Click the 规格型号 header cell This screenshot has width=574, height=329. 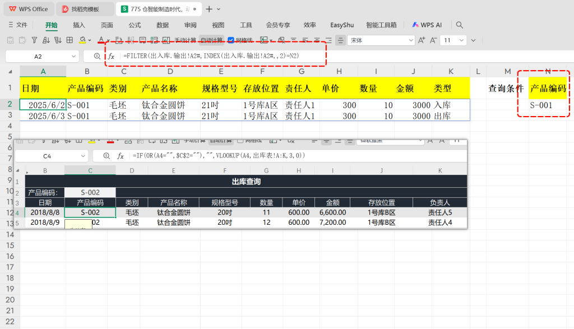[x=221, y=88]
